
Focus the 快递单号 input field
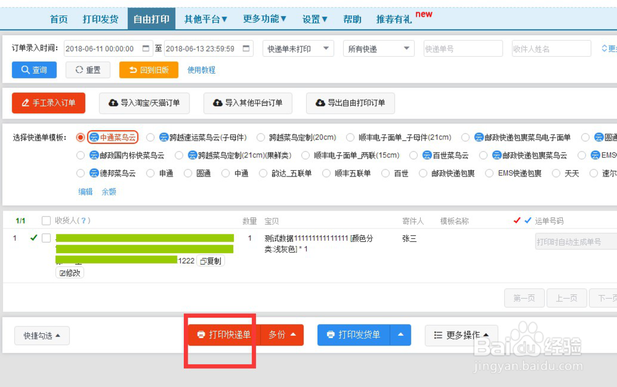click(x=463, y=48)
